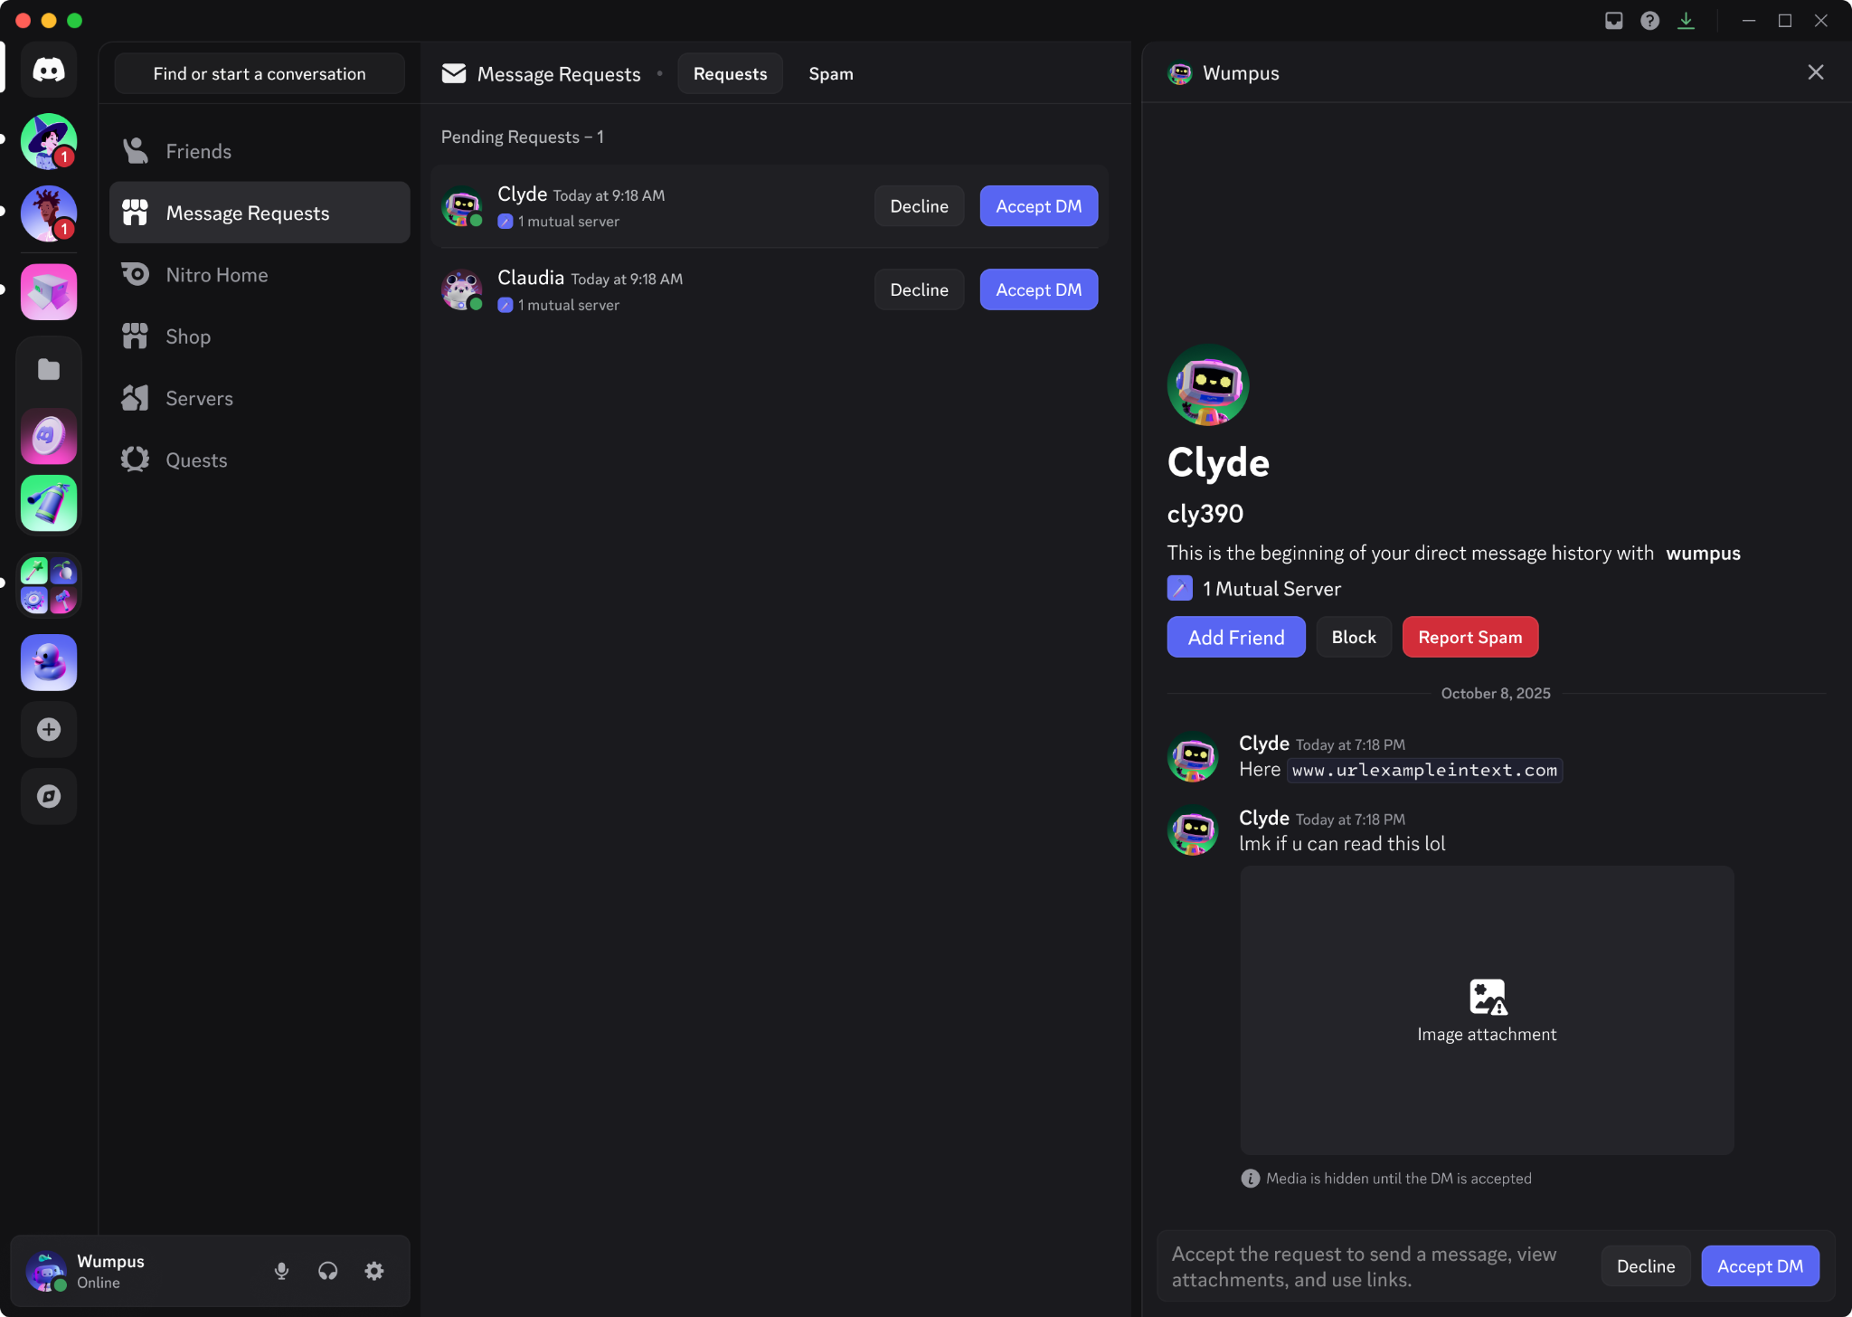Mute the microphone
Screen dimensions: 1852x1317
click(282, 1271)
